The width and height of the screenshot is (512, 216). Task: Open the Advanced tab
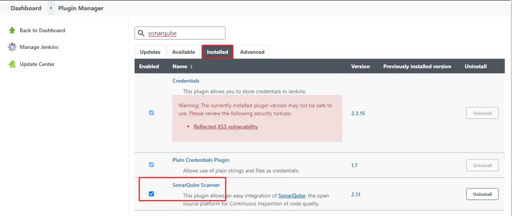tap(252, 52)
